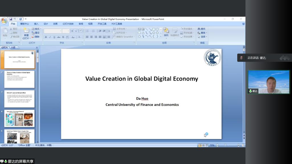Start Slide Show view from status bar

click(x=207, y=145)
